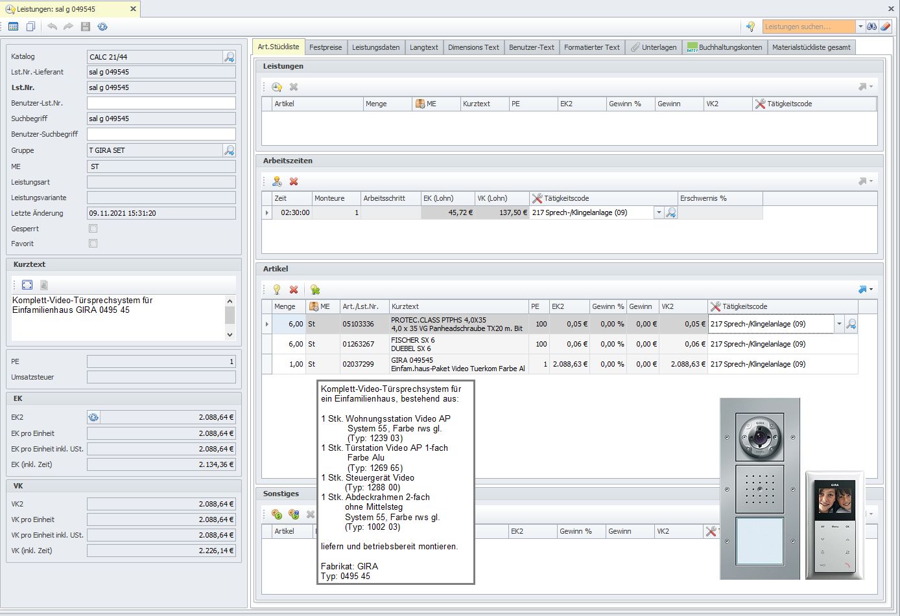Click the down arrow of the Kurztext scrollbar
900x616 pixels.
(x=230, y=334)
